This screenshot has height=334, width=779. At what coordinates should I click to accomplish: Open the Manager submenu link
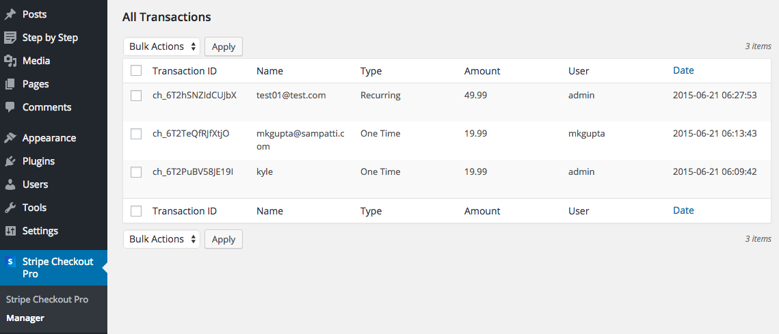25,318
